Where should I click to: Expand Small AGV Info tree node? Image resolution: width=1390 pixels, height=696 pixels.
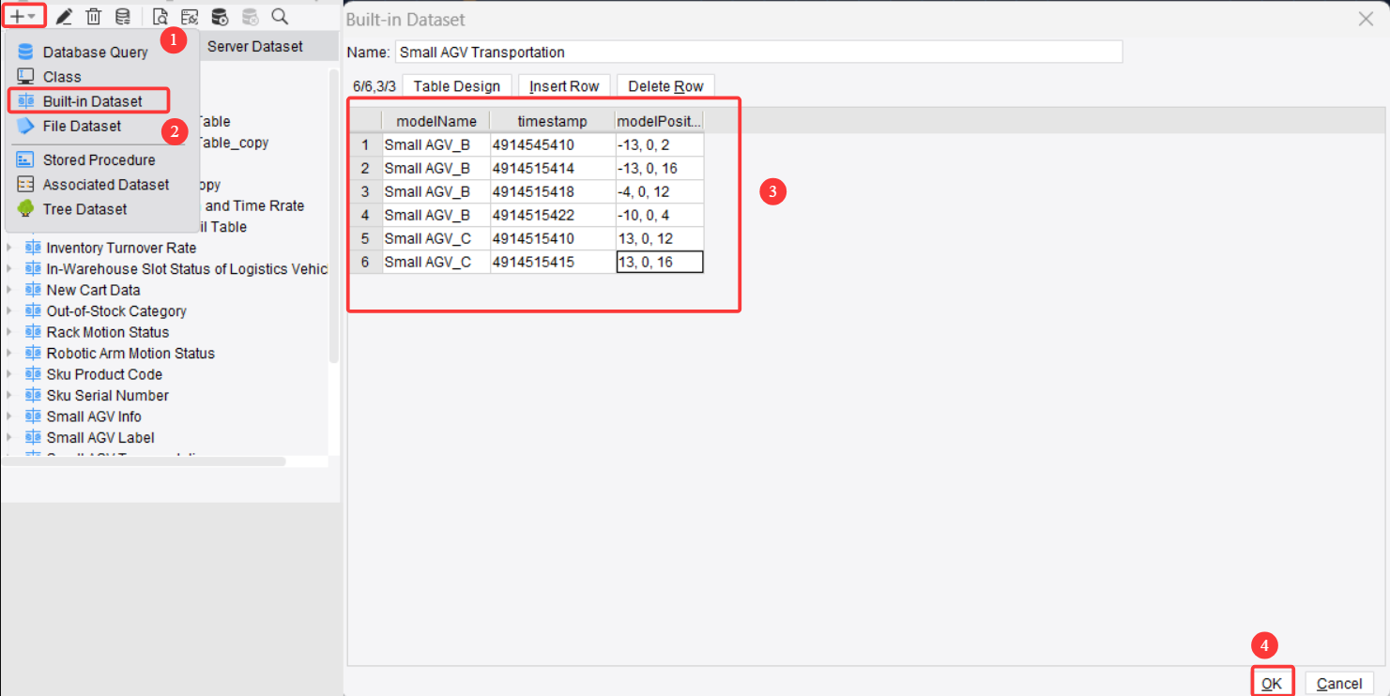click(x=10, y=416)
